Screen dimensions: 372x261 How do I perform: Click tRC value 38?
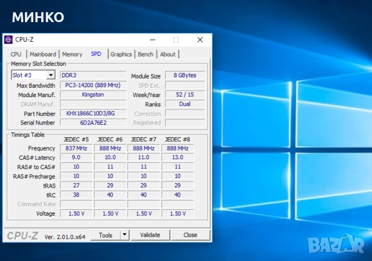76,195
